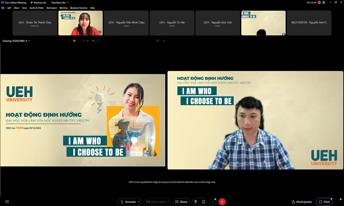The image size is (344, 206).
Task: Open the View menu
Action: (25, 8)
